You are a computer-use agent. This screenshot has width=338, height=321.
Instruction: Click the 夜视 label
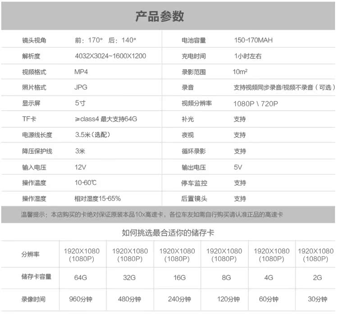187,135
